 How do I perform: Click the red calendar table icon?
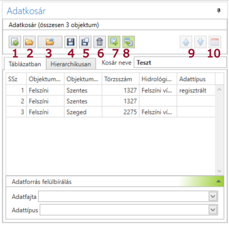point(215,42)
